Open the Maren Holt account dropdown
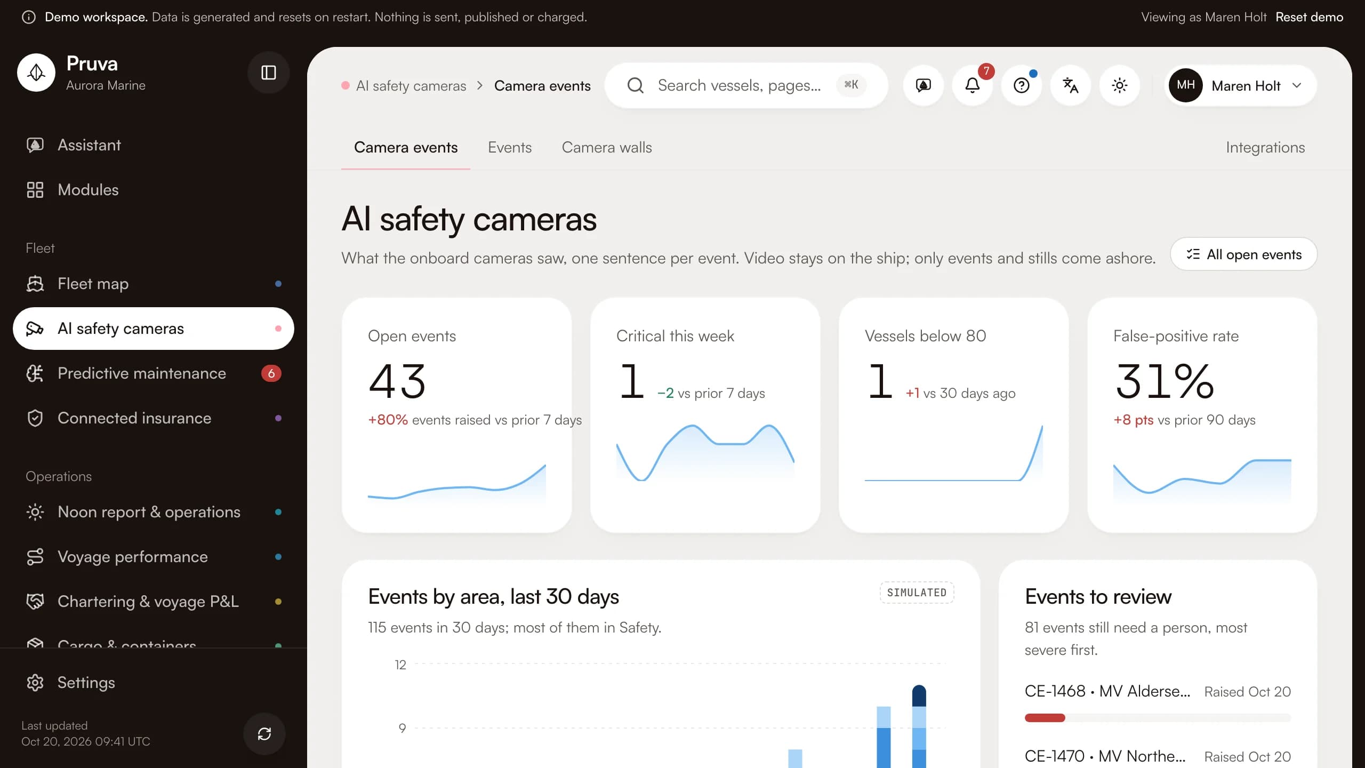The height and width of the screenshot is (768, 1365). (1240, 85)
